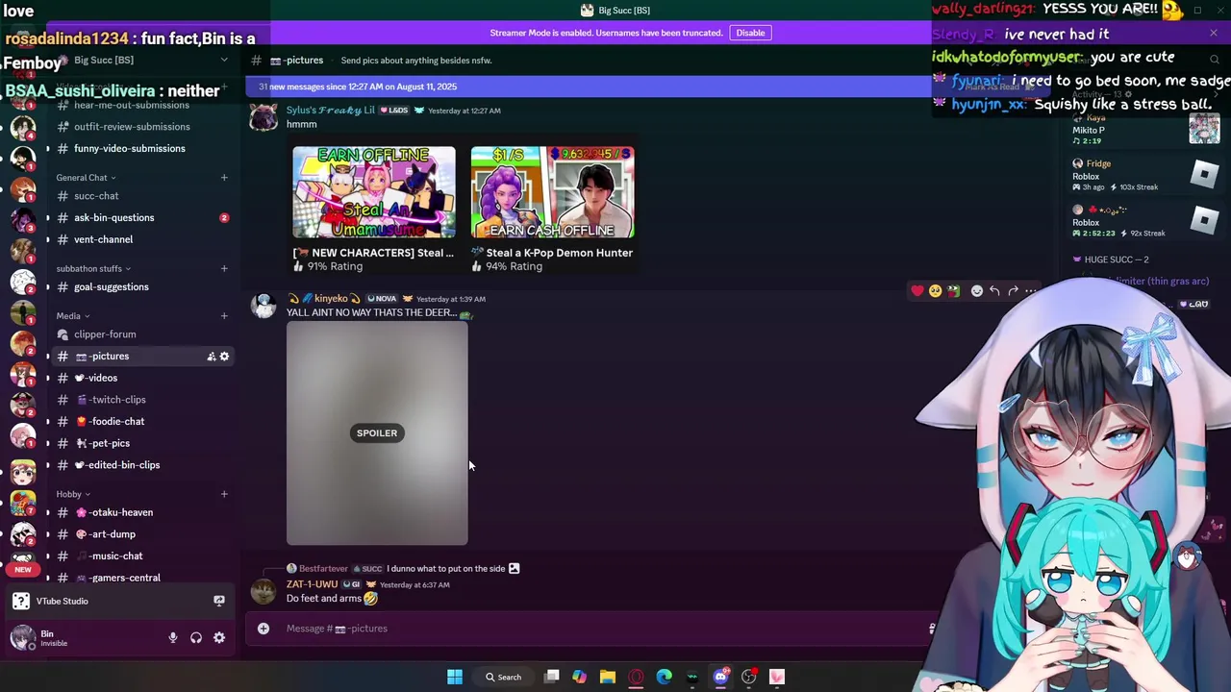This screenshot has height=692, width=1231.
Task: Open the Steal a K-Pop Demon Hunter thumbnail
Action: click(x=552, y=192)
